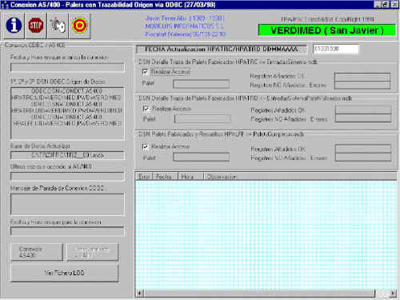Click the Palet field in HPATRC section

[202, 84]
